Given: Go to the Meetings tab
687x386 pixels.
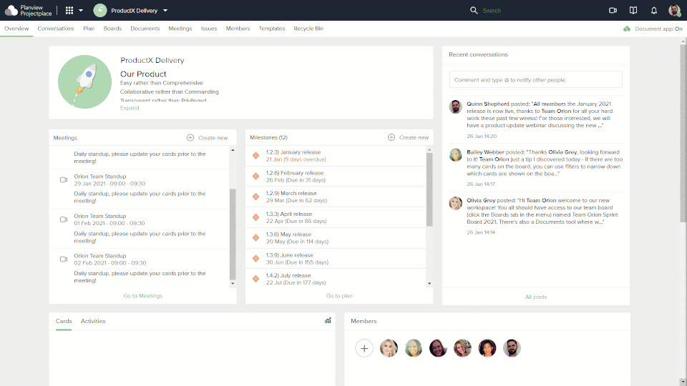Looking at the screenshot, I should (180, 29).
